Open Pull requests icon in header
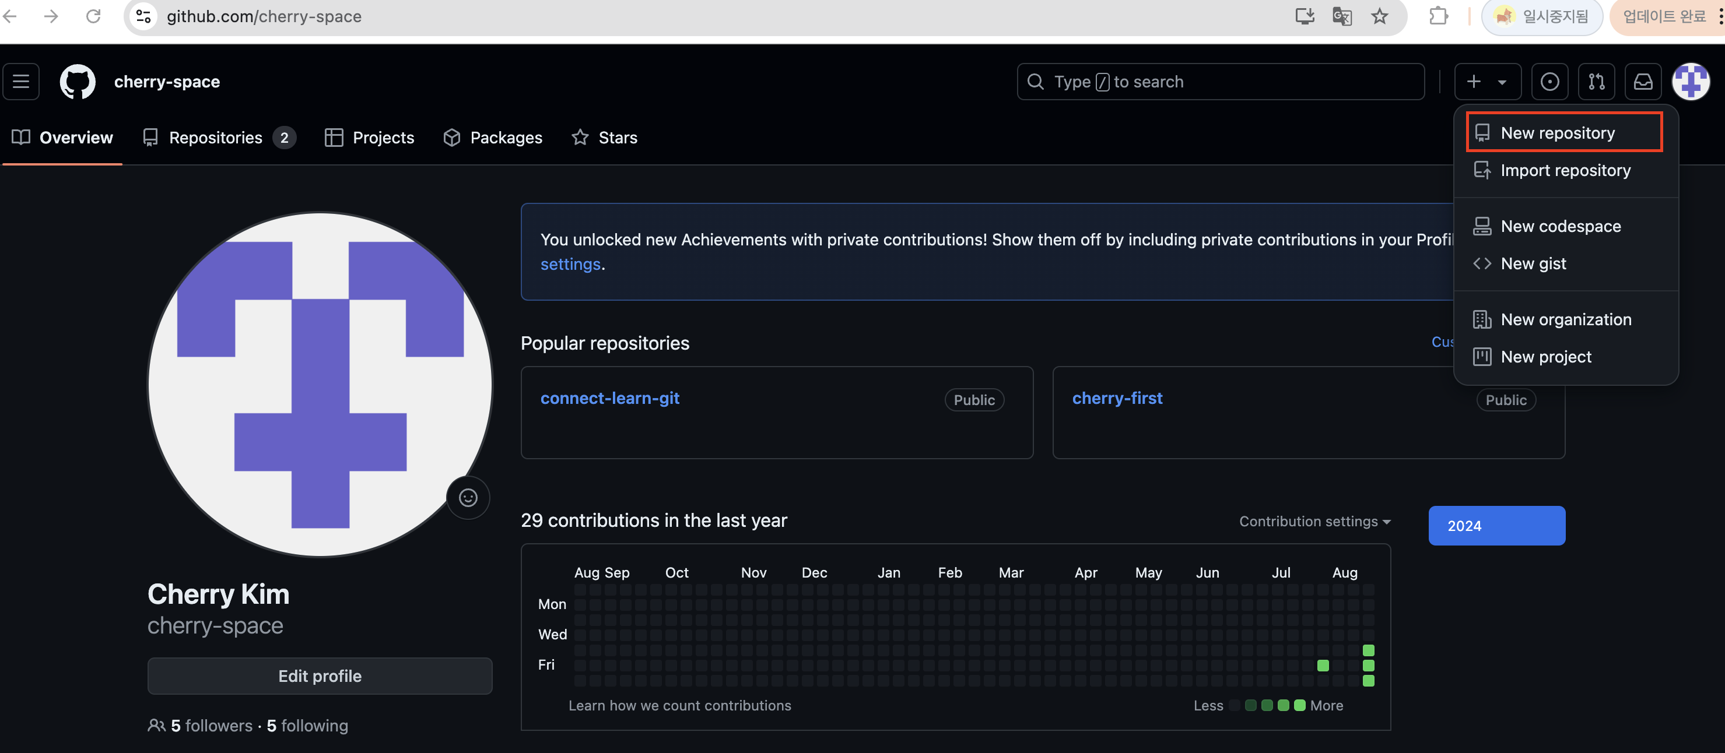 pyautogui.click(x=1597, y=82)
